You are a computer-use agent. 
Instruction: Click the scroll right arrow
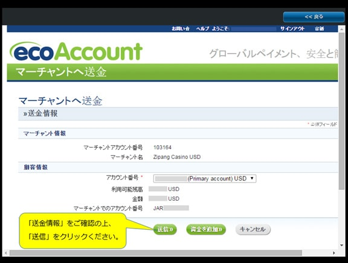point(333,253)
